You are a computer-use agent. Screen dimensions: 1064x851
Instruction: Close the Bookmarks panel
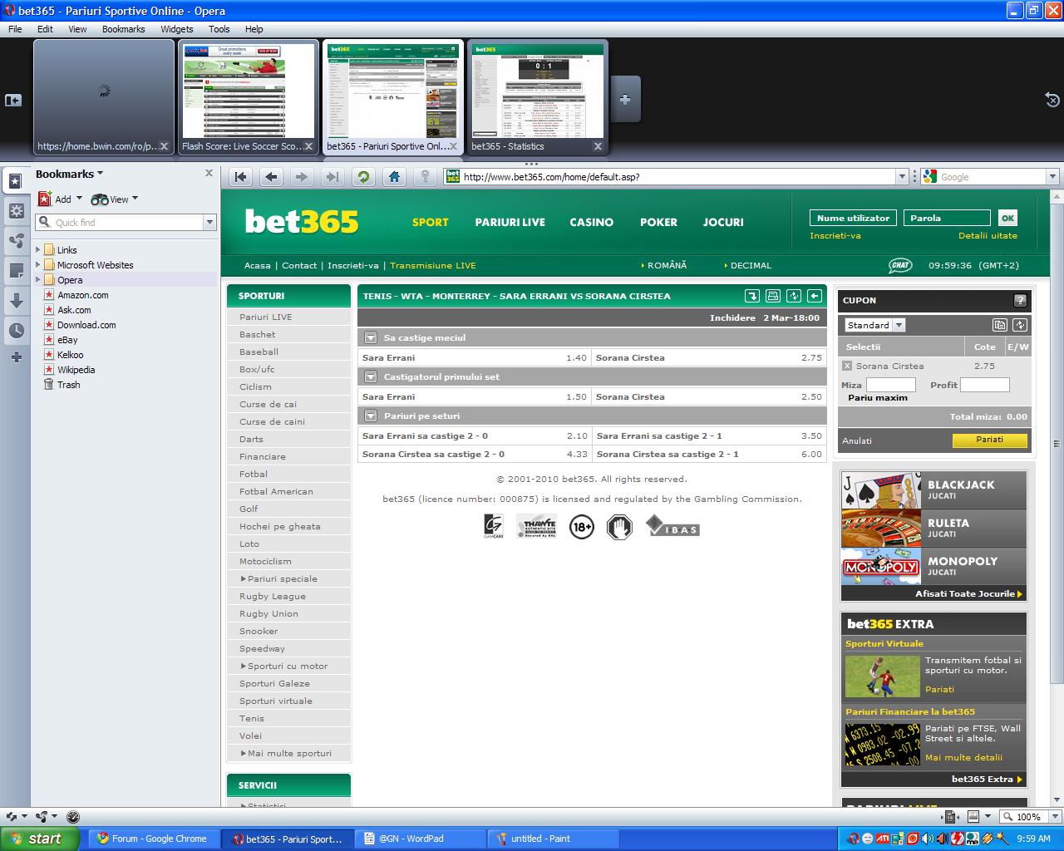209,174
